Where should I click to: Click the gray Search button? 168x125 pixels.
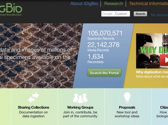point(140,14)
